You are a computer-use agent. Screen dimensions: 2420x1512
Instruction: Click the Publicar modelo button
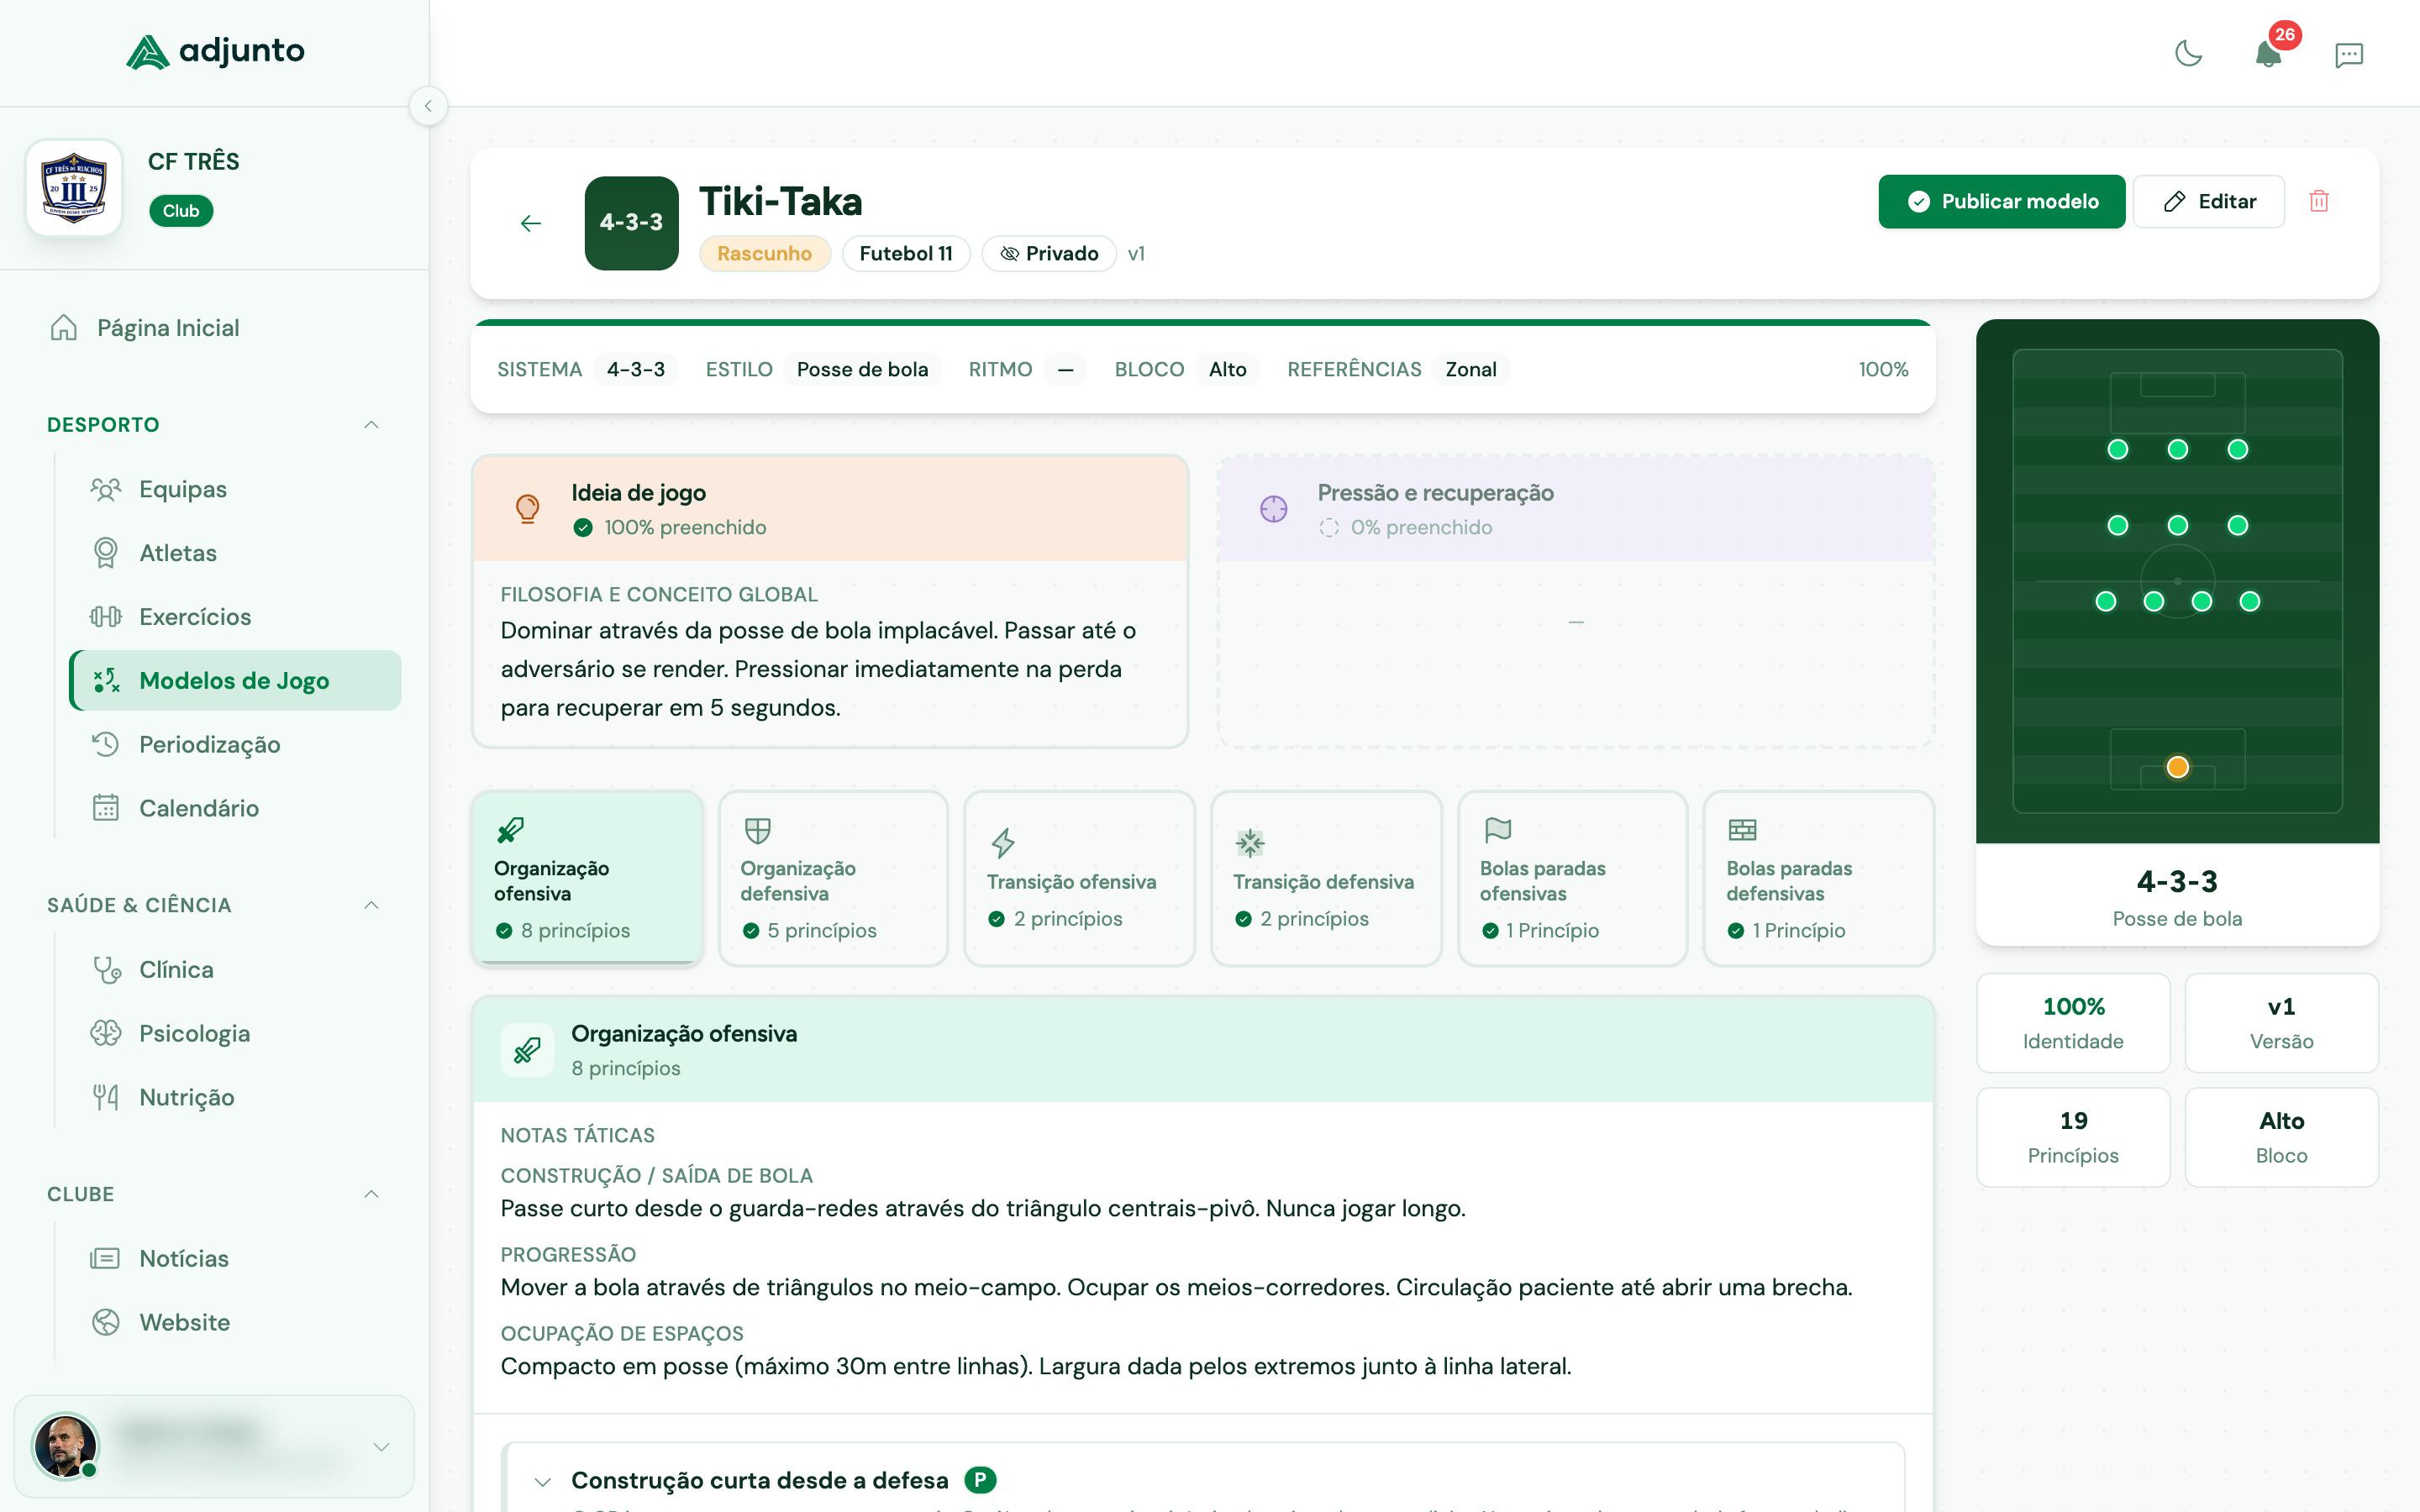point(2001,201)
